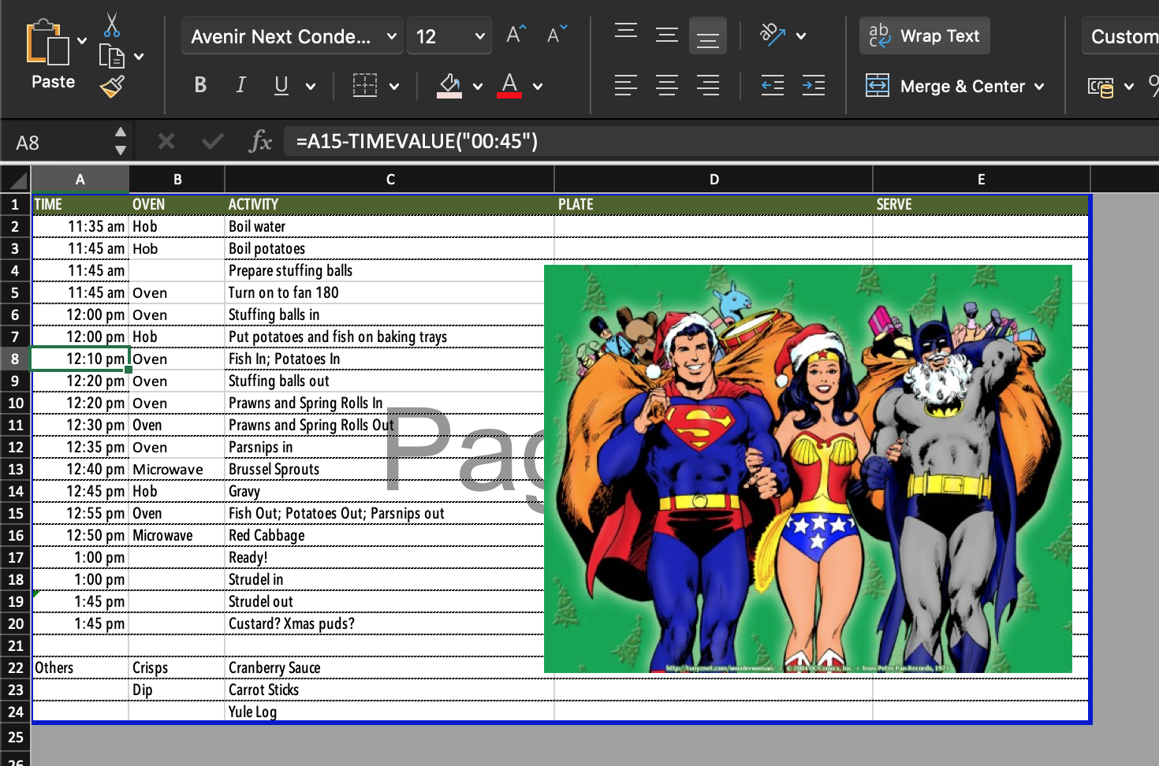Toggle bottom vertical alignment
This screenshot has height=766, width=1159.
coord(708,36)
